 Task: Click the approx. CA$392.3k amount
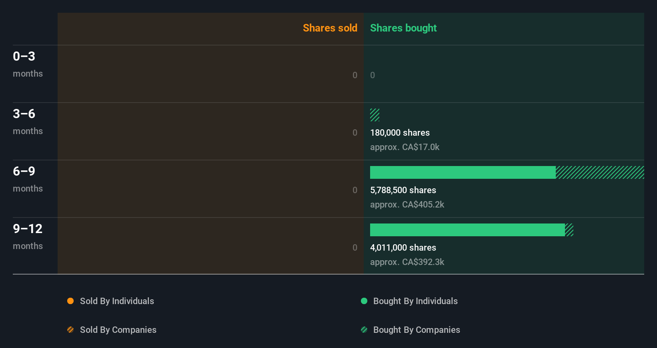tap(407, 262)
